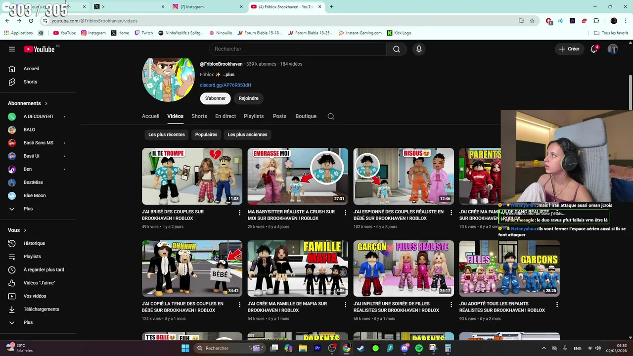The height and width of the screenshot is (356, 633).
Task: Open Spotify from the taskbar
Action: 419,348
